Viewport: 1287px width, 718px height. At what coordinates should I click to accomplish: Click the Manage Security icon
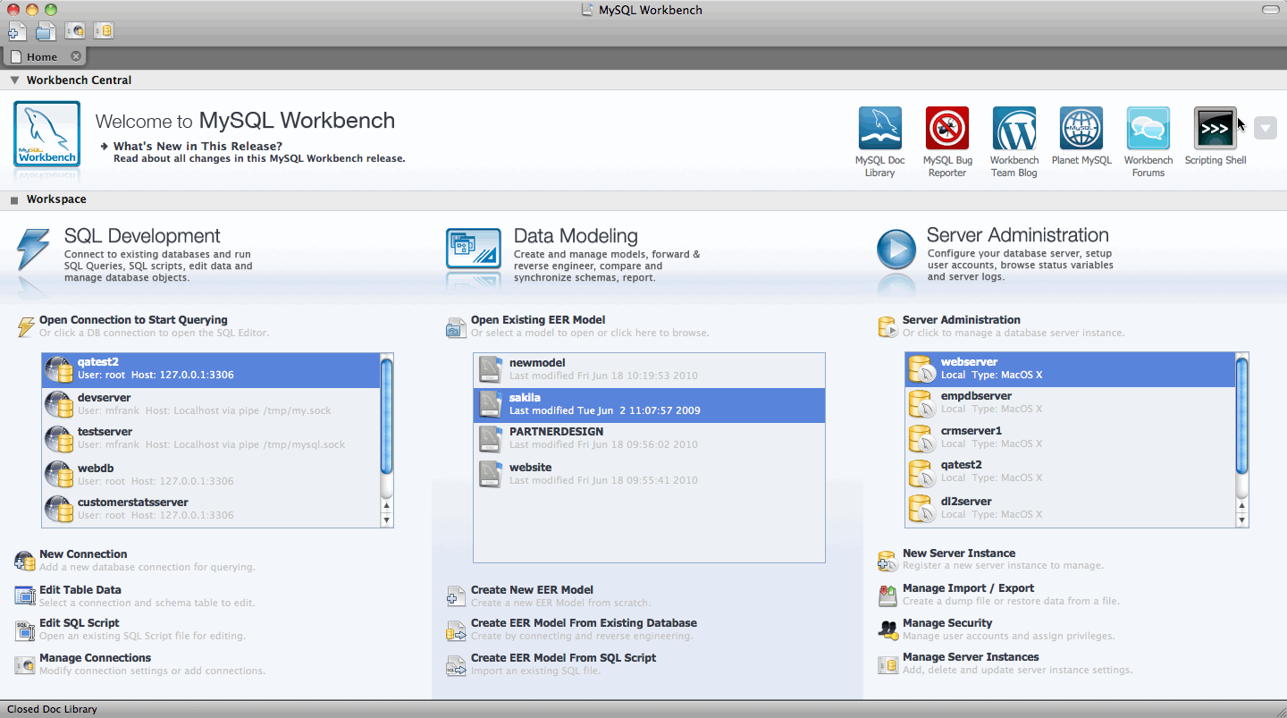[887, 629]
